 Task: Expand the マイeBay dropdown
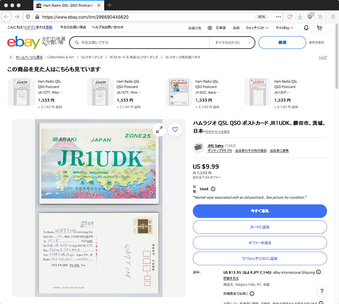[x=284, y=28]
